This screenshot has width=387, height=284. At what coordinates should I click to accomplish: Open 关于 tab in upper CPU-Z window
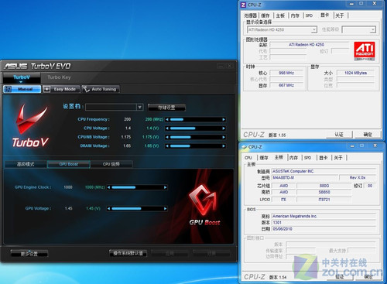[340, 15]
